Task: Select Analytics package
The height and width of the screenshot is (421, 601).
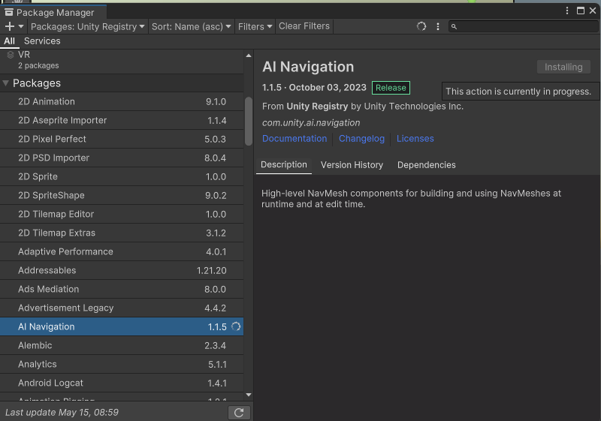Action: [x=122, y=364]
